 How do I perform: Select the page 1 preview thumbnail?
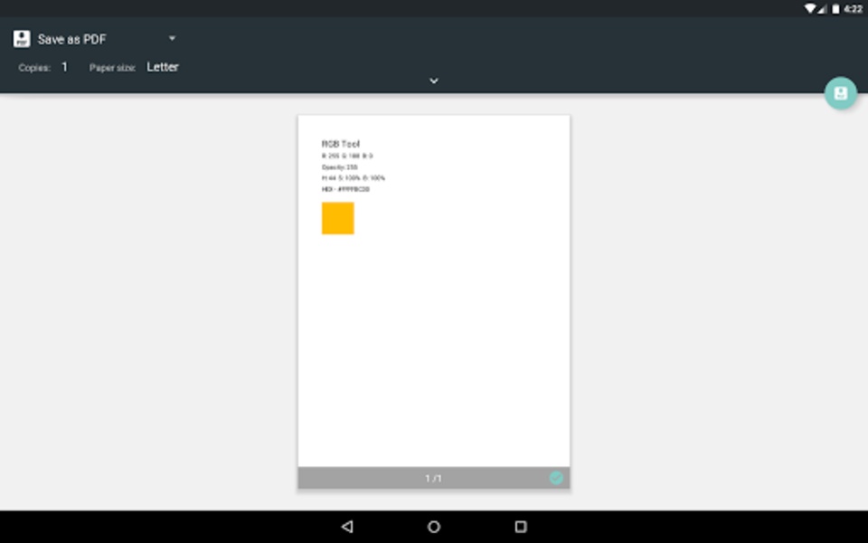pos(434,302)
